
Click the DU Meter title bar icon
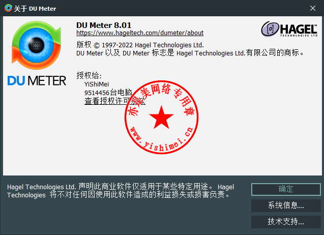(8, 8)
